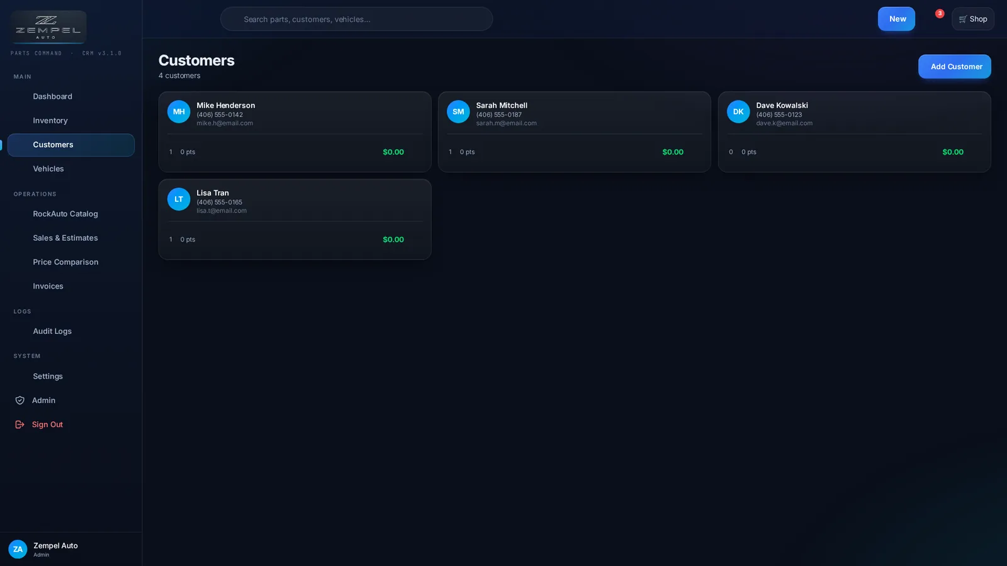
Task: Click the ZA user avatar at sidebar bottom
Action: tap(18, 549)
